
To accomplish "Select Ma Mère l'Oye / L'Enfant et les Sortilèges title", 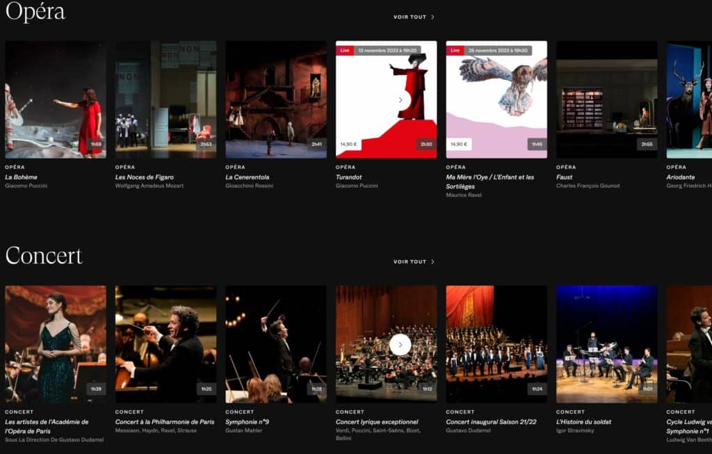I will [490, 181].
